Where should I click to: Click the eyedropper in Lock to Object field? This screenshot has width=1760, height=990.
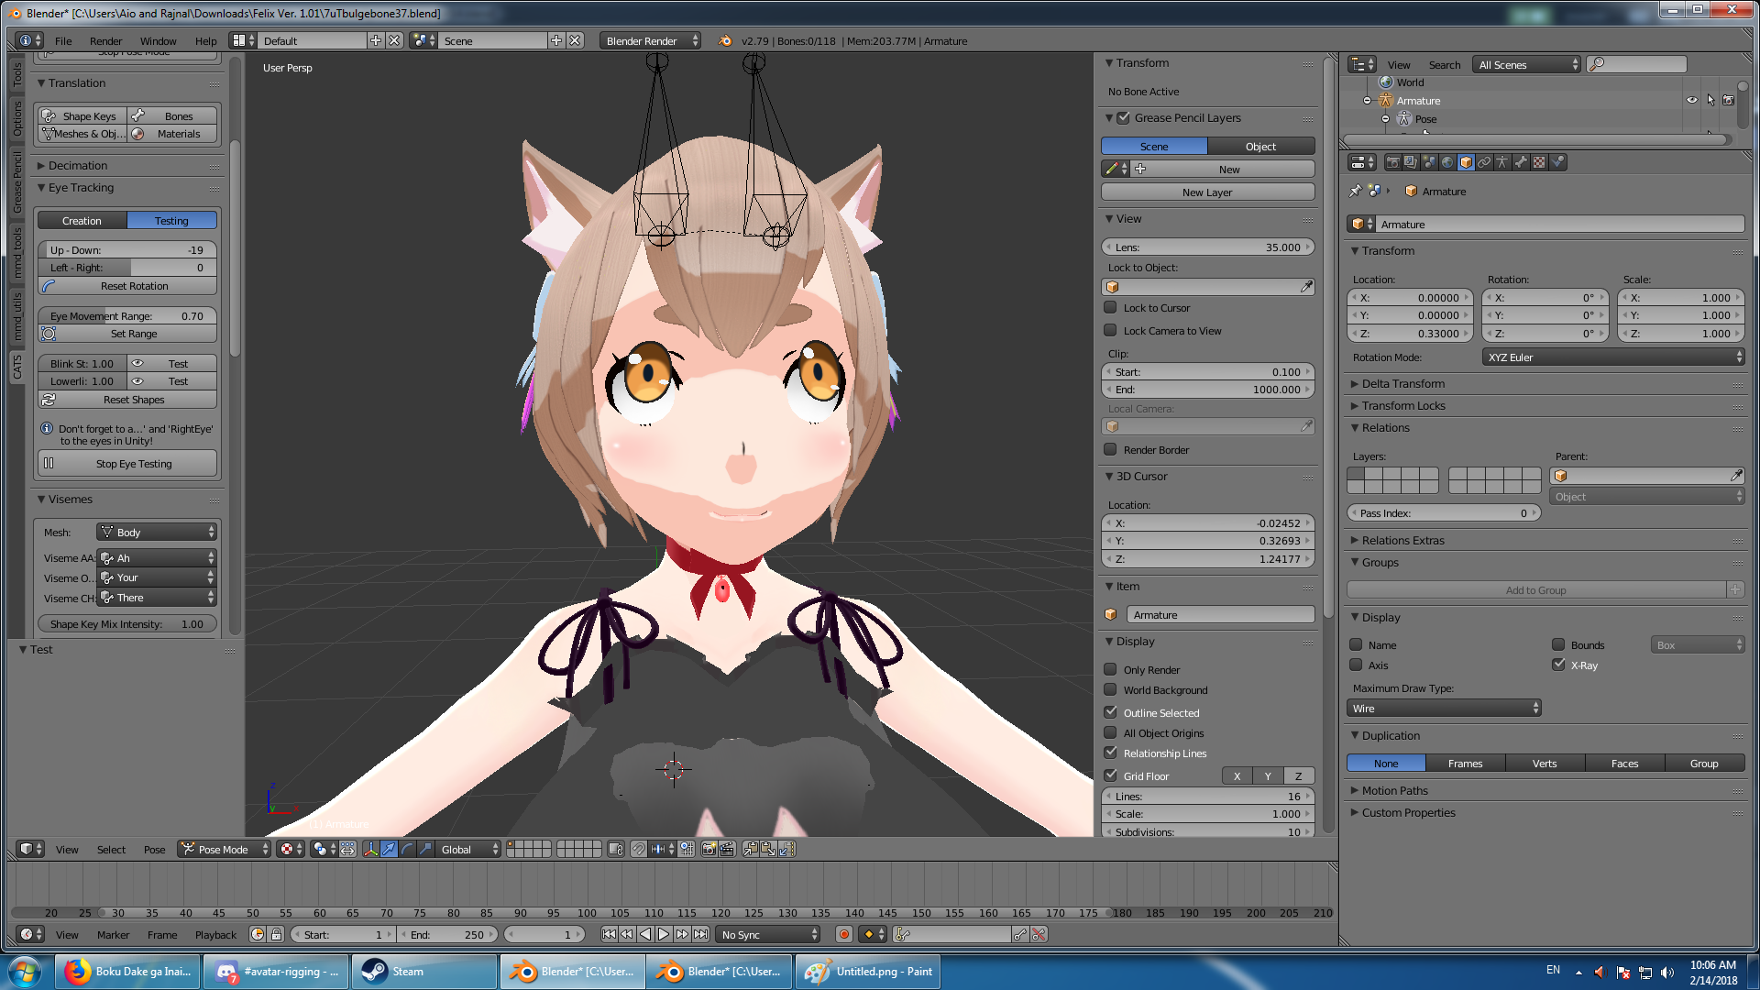click(1306, 287)
